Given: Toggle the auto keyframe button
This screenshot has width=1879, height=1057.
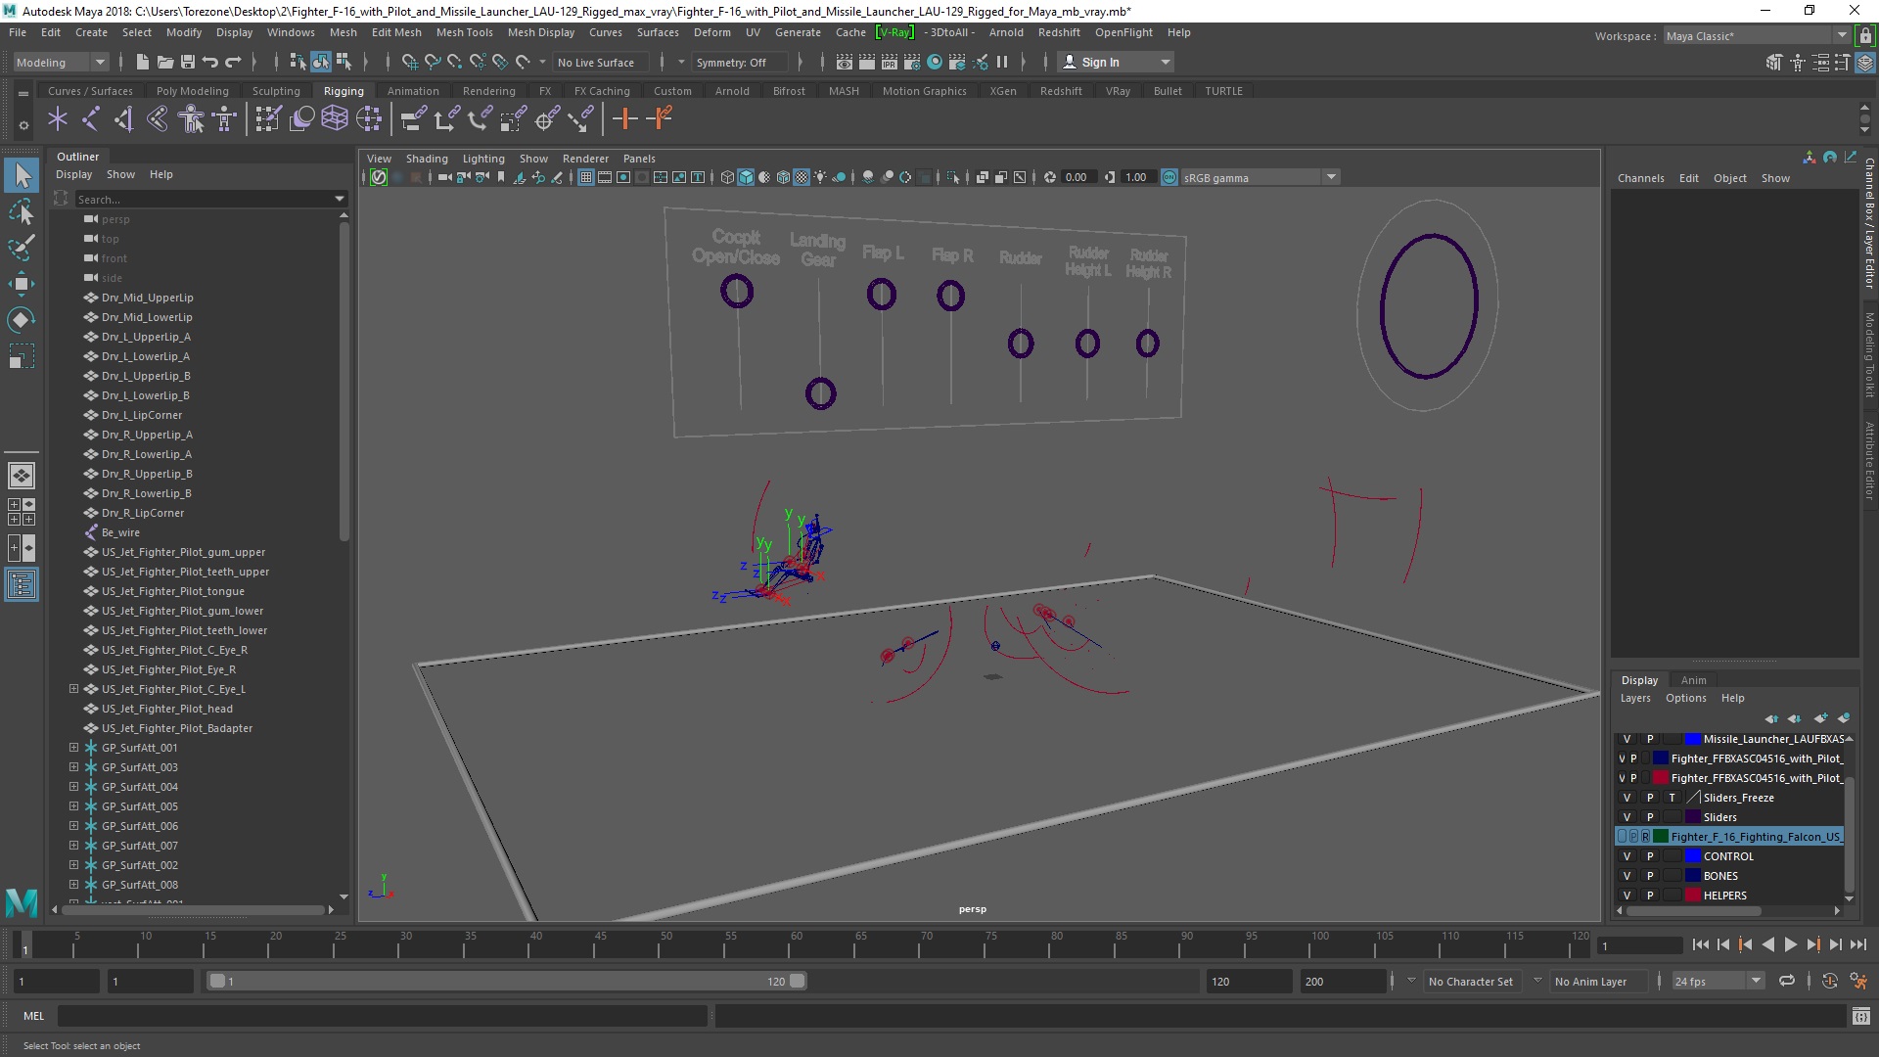Looking at the screenshot, I should tap(1829, 981).
